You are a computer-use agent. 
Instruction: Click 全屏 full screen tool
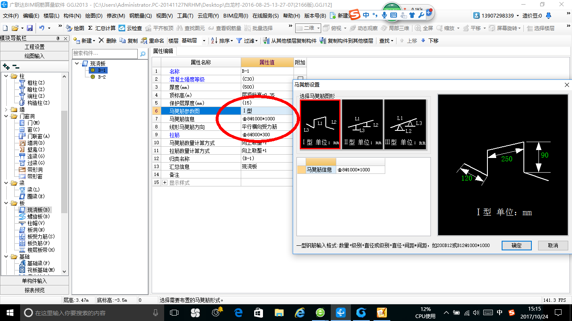[424, 28]
